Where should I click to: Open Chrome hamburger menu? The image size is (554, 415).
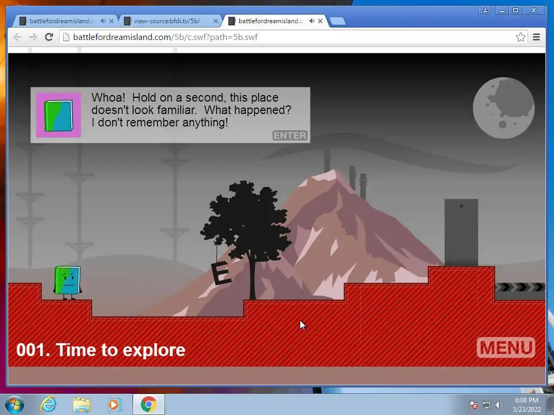536,37
